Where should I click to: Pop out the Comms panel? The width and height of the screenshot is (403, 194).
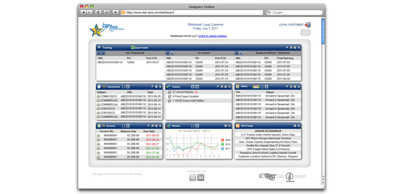click(x=221, y=87)
